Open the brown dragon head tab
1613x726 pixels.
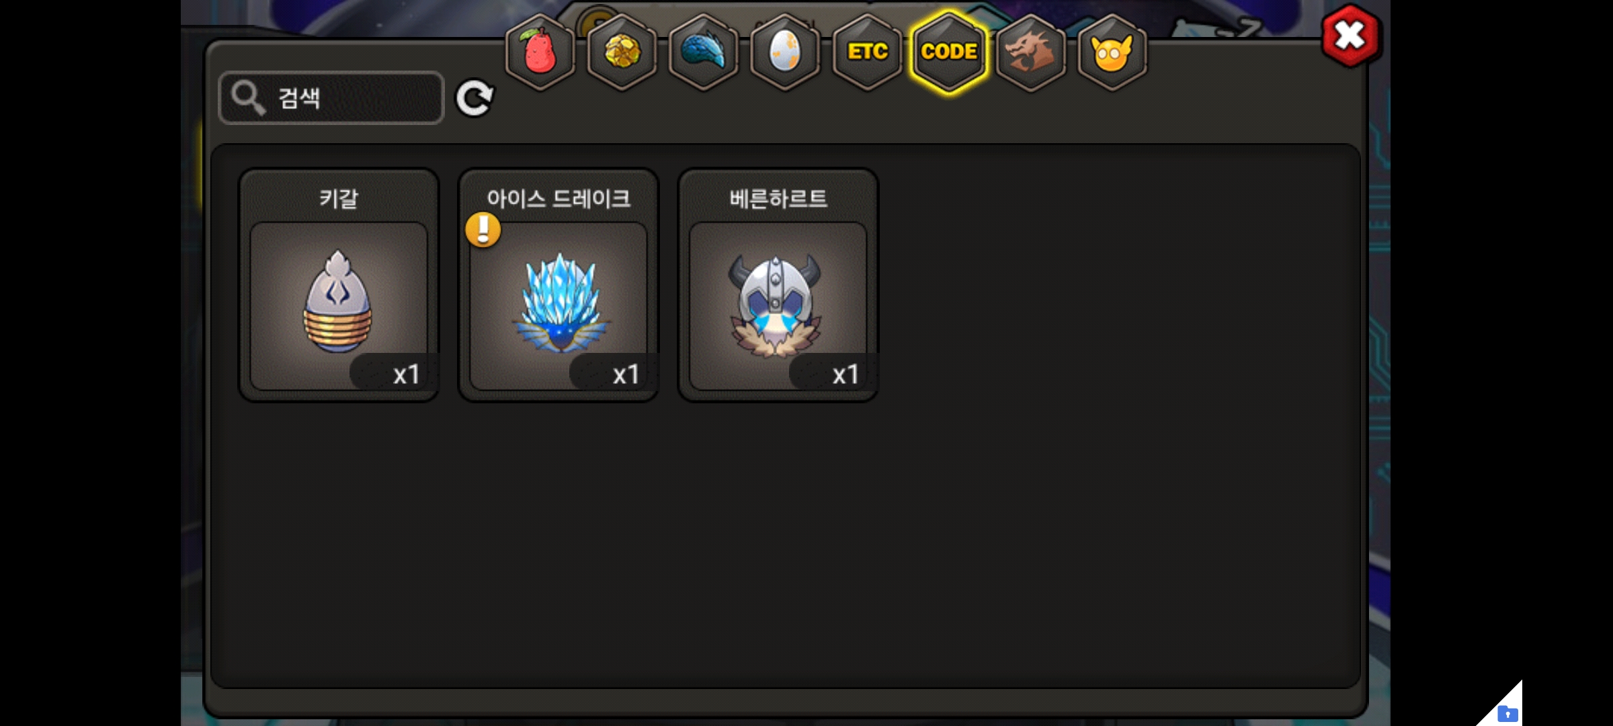point(1031,52)
